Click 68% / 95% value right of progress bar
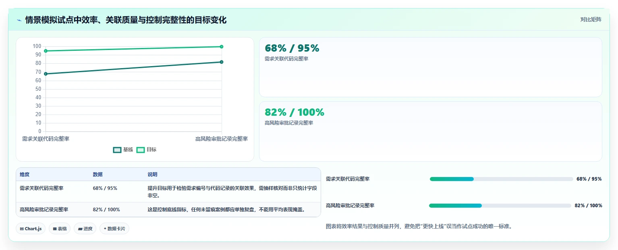 click(589, 179)
